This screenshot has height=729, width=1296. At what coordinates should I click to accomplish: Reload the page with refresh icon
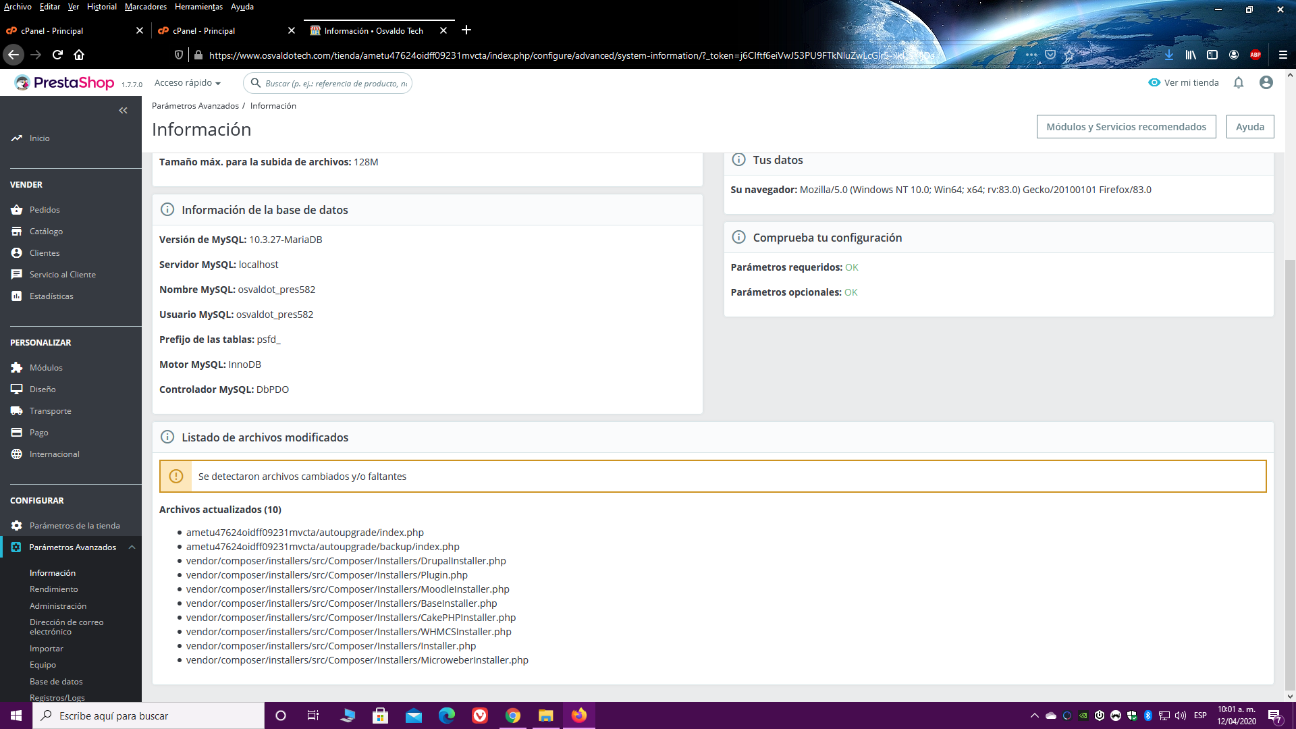[57, 55]
